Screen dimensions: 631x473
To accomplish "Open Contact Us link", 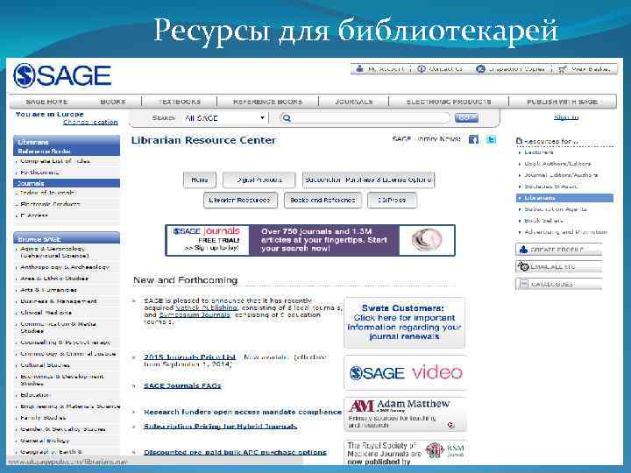I will [x=439, y=69].
